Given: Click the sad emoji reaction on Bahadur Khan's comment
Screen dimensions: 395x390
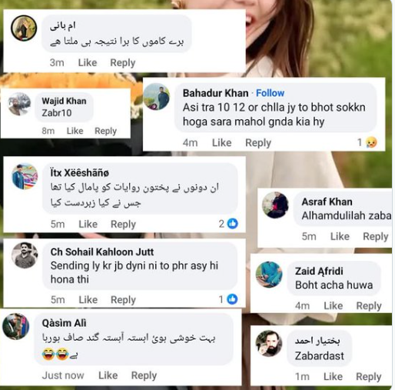Looking at the screenshot, I should (371, 142).
